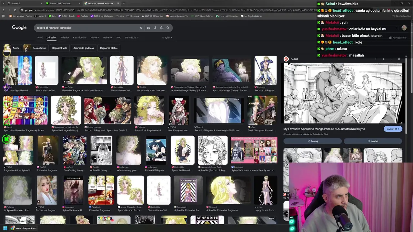Screen dimensions: 413x232
Task: Enlarge the main manga panel preview image
Action: 343,93
